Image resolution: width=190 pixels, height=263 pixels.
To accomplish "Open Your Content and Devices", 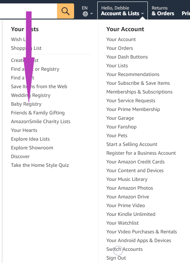I will point(135,170).
